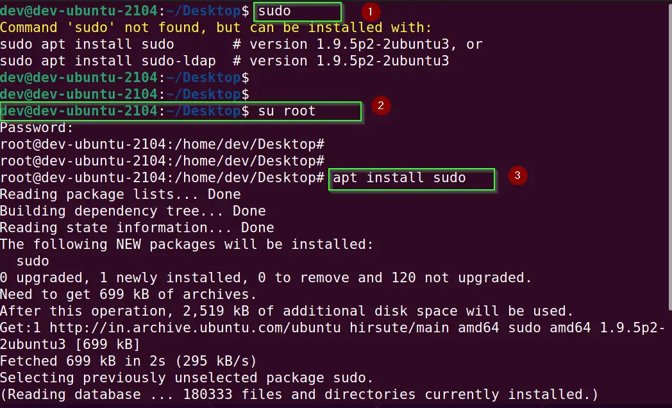Click the highlighted "apt install sudo" command
672x408 pixels.
click(x=399, y=178)
